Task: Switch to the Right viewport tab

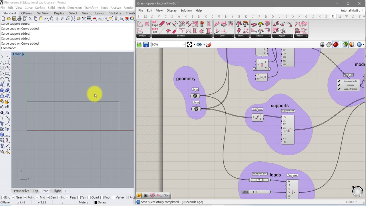Action: (x=57, y=191)
